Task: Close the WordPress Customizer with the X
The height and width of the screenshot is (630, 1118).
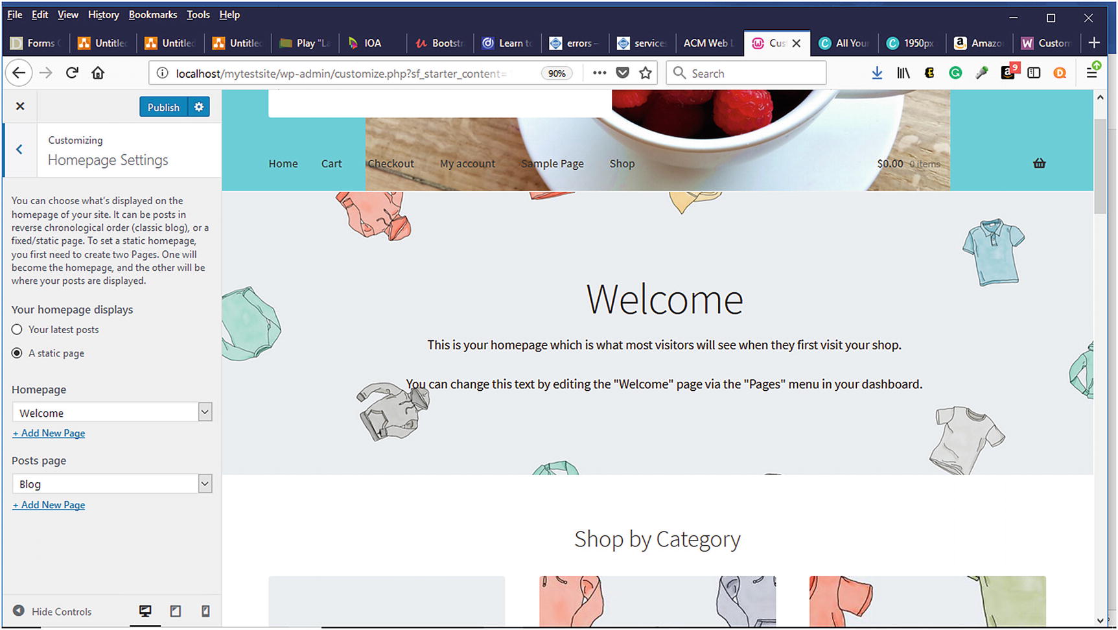Action: (x=20, y=106)
